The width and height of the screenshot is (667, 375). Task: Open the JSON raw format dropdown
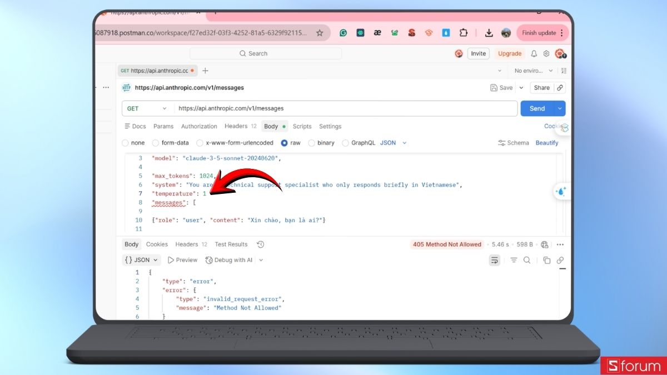coord(394,143)
